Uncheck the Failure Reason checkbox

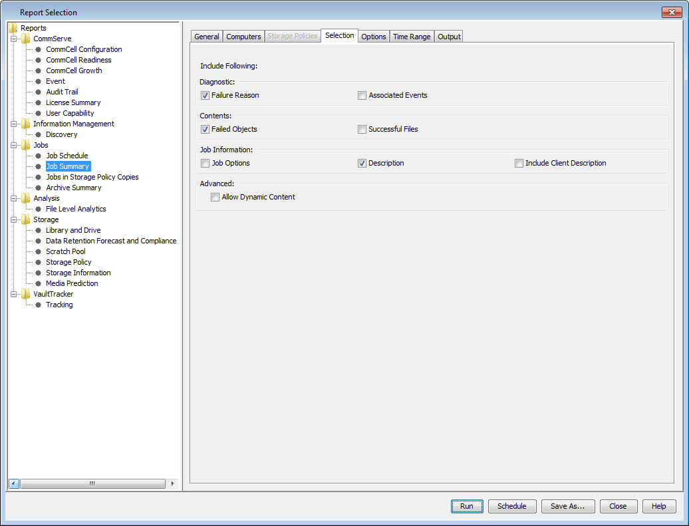pos(206,95)
